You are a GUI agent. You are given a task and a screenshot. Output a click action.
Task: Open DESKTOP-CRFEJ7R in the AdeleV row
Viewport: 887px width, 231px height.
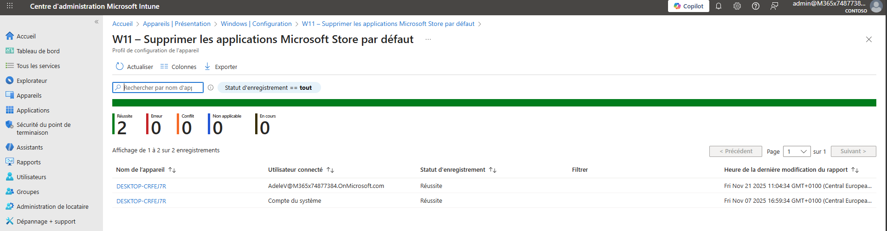pos(141,186)
